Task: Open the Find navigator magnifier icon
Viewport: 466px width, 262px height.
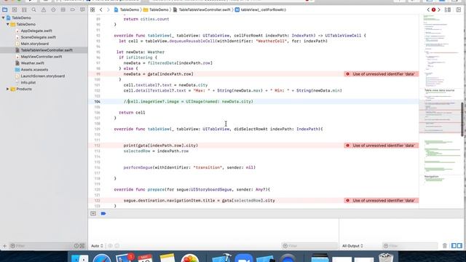Action: pyautogui.click(x=34, y=9)
